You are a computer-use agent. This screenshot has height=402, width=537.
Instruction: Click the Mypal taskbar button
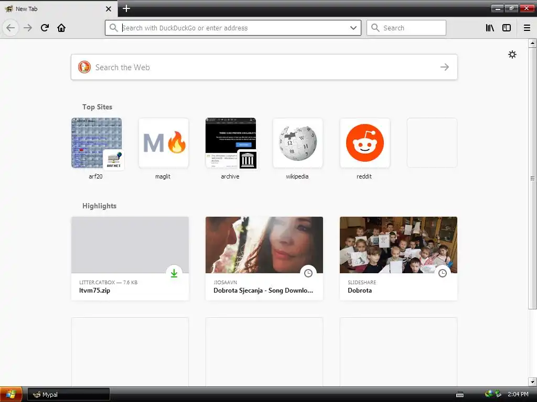click(x=69, y=395)
